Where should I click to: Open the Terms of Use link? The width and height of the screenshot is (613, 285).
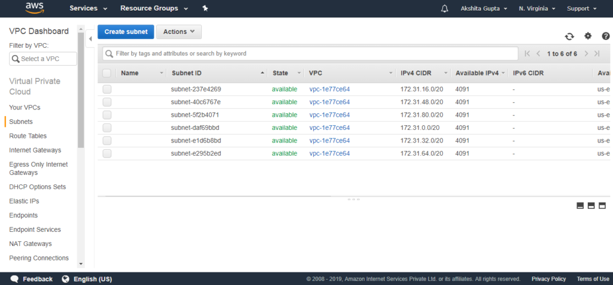point(593,279)
